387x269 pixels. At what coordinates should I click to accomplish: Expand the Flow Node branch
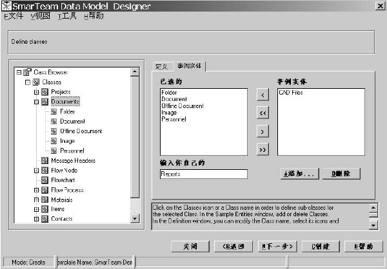pyautogui.click(x=37, y=171)
